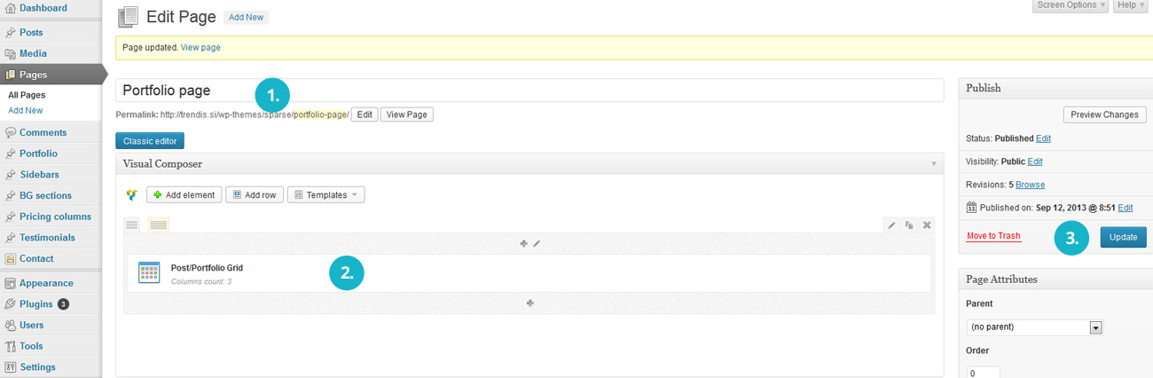Edit the Published on date
The width and height of the screenshot is (1153, 378).
1126,207
